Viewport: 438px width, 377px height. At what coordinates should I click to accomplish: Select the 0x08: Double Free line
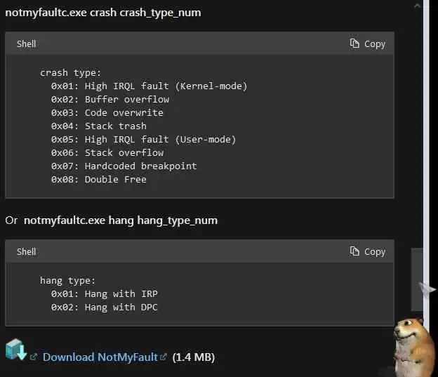pos(98,180)
